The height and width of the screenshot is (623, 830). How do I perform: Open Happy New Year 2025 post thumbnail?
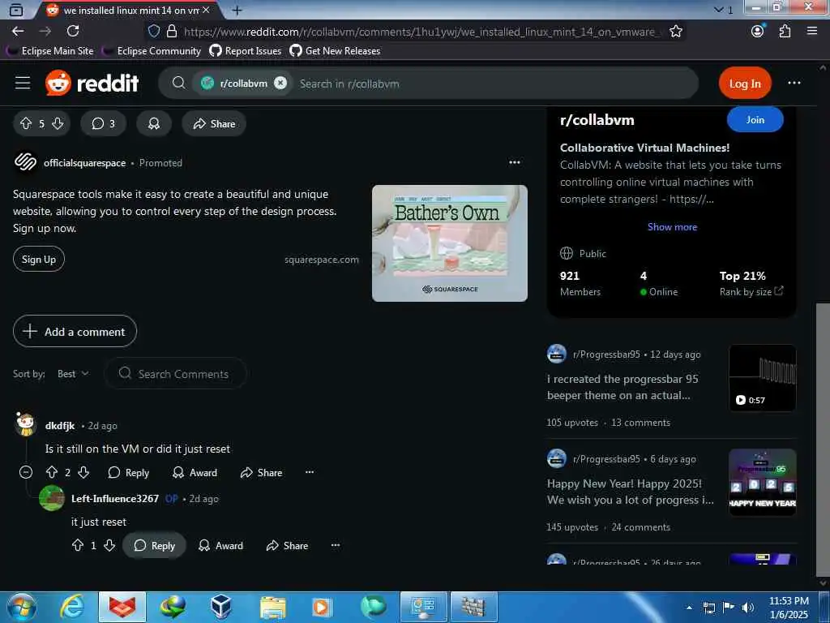point(762,482)
